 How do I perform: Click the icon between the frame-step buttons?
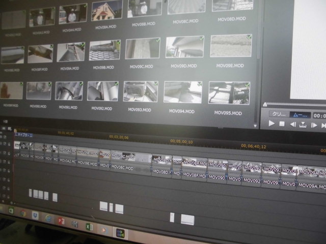point(303,124)
